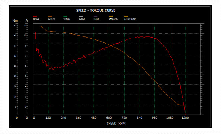This screenshot has height=134, width=221.
Task: Click the 21 tick on Nm axis
Action: point(15,76)
